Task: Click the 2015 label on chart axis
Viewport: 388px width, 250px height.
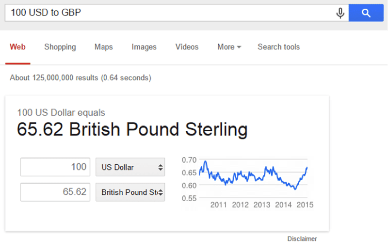Action: [305, 205]
